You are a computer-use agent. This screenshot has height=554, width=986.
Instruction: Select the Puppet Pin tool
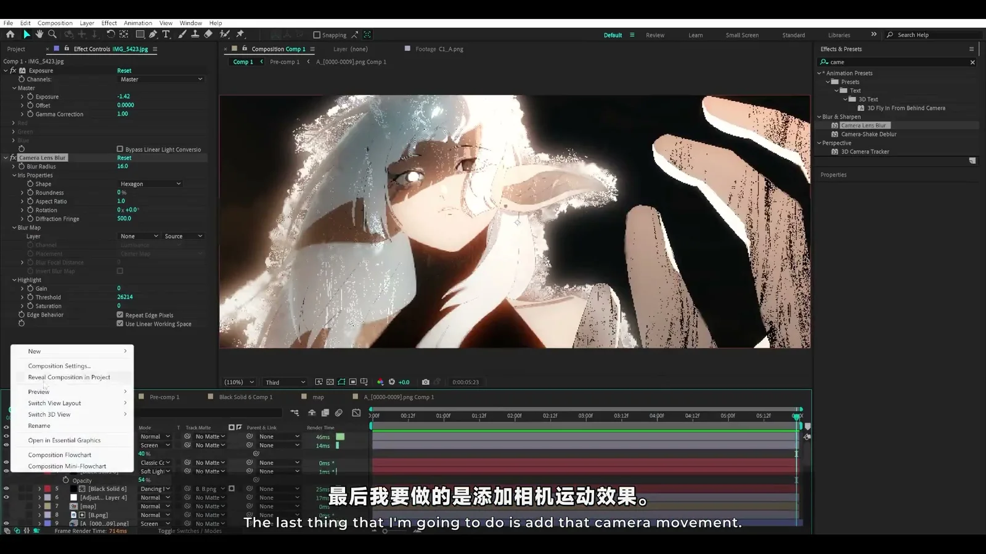[x=240, y=34]
